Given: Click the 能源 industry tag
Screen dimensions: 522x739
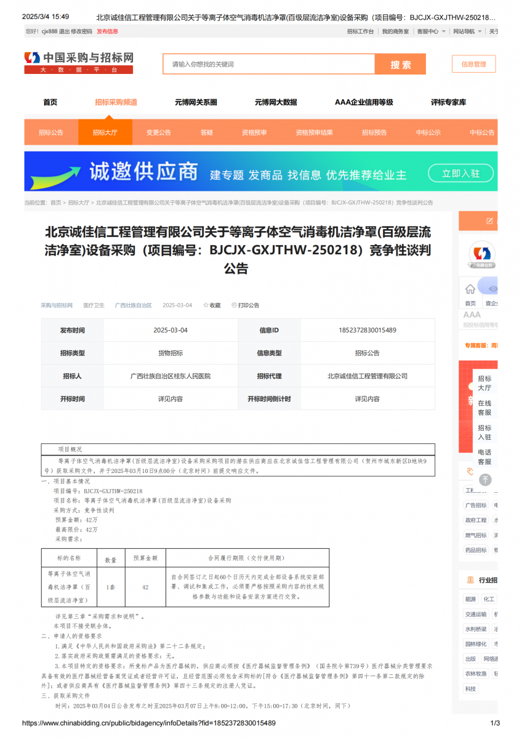Looking at the screenshot, I should 471,599.
